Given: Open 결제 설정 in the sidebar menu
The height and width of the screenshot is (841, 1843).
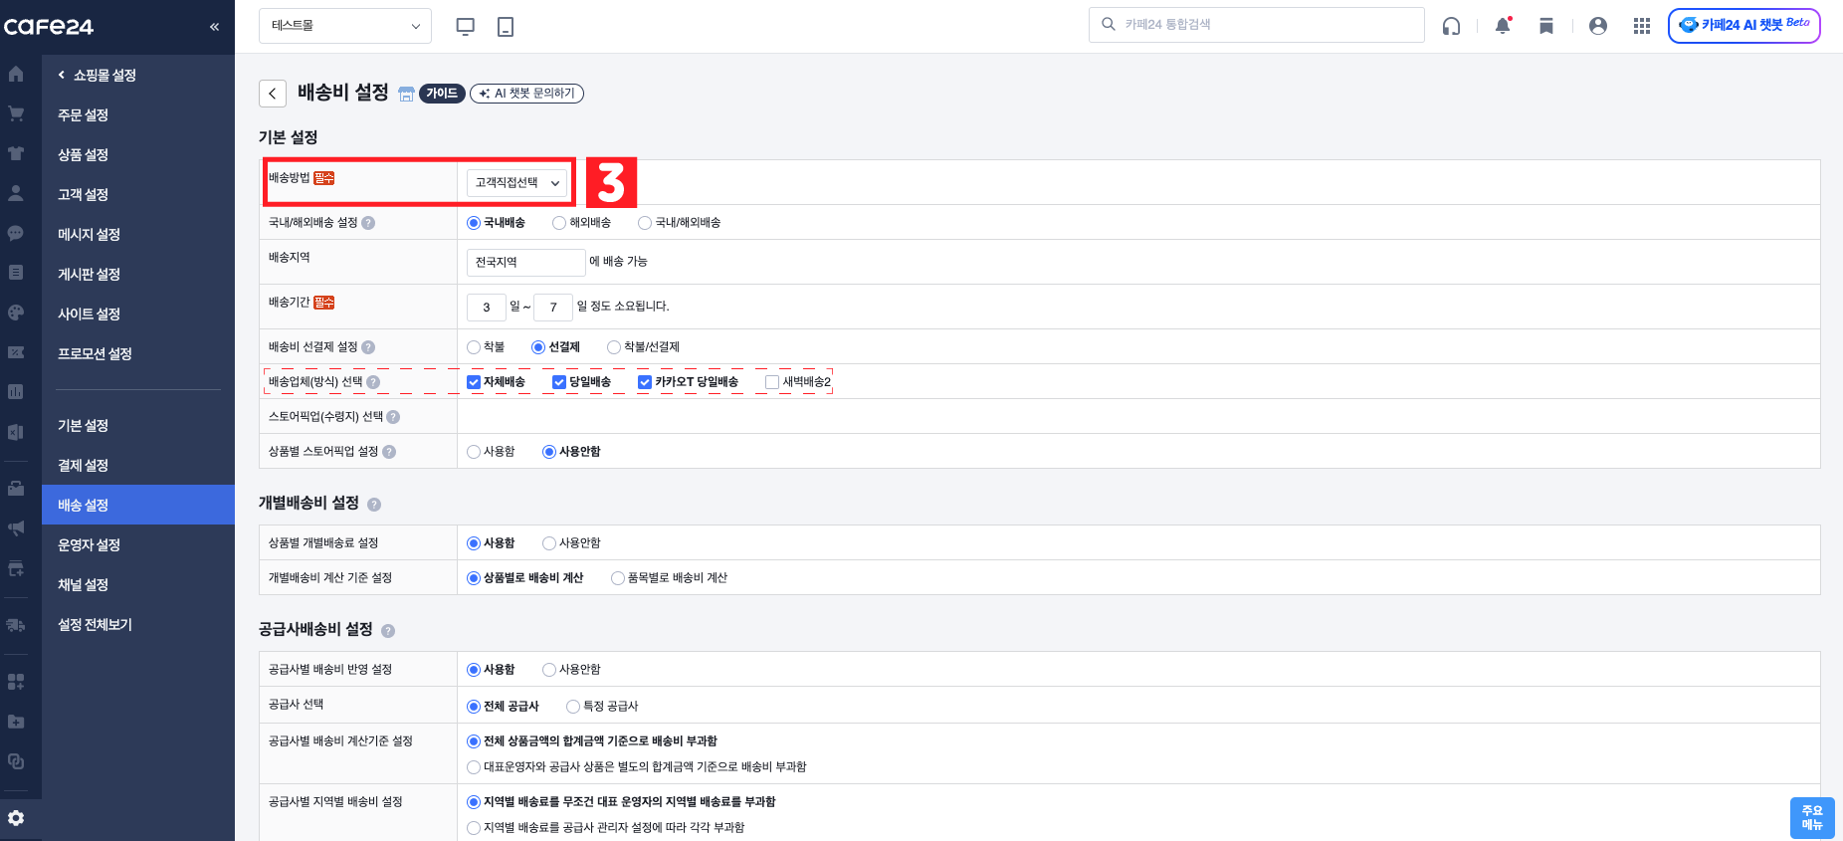Looking at the screenshot, I should pos(84,465).
